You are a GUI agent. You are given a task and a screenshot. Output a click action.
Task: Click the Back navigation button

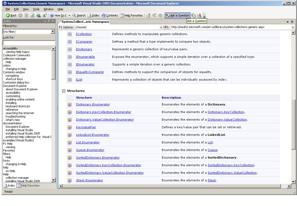click(11, 16)
